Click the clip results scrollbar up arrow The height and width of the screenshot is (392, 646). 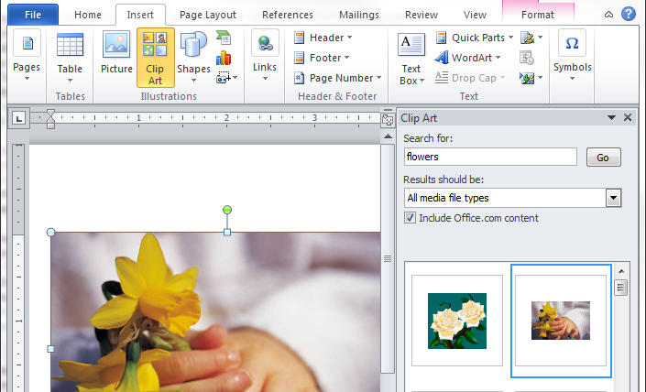(x=621, y=271)
